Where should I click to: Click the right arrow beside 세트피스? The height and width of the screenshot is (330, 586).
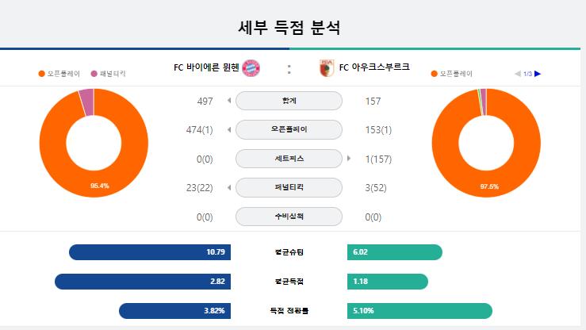(349, 158)
